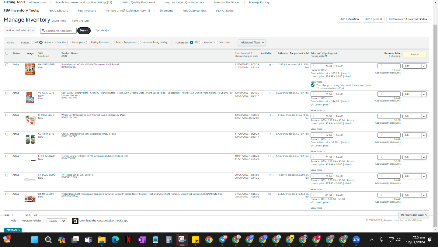Screen dimensions: 438x247
Task: Open the Listing Quality Dashboard
Action: point(138,2)
